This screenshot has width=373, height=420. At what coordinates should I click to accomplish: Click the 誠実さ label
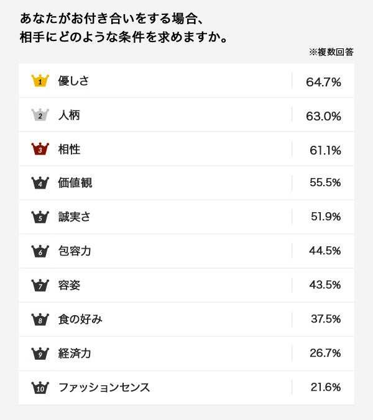coord(75,217)
